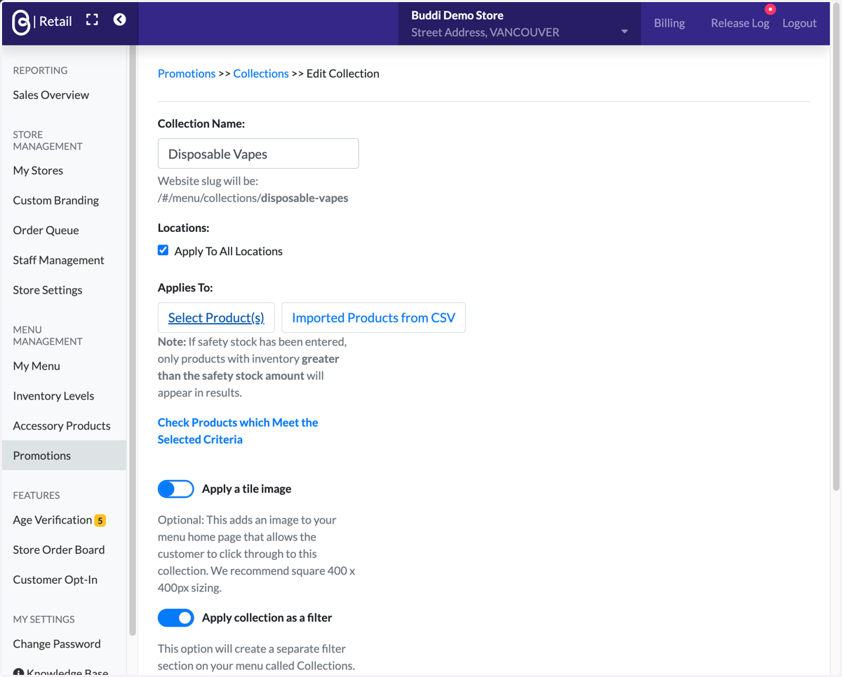Click Imported Products from CSV button
Image resolution: width=842 pixels, height=677 pixels.
click(x=373, y=317)
